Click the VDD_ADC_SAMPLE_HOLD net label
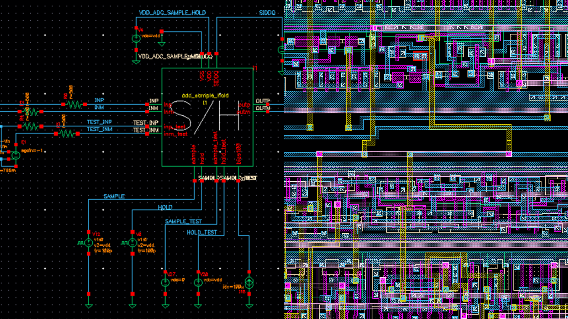Viewport: 568px width, 319px height. 172,13
